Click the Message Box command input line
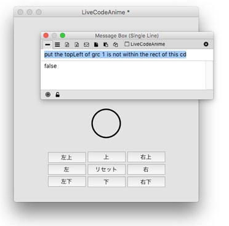 point(127,55)
